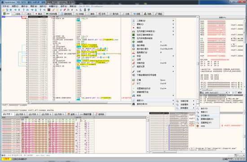Click the 隐藏FPU button above registers
The image size is (247, 162).
click(223, 17)
